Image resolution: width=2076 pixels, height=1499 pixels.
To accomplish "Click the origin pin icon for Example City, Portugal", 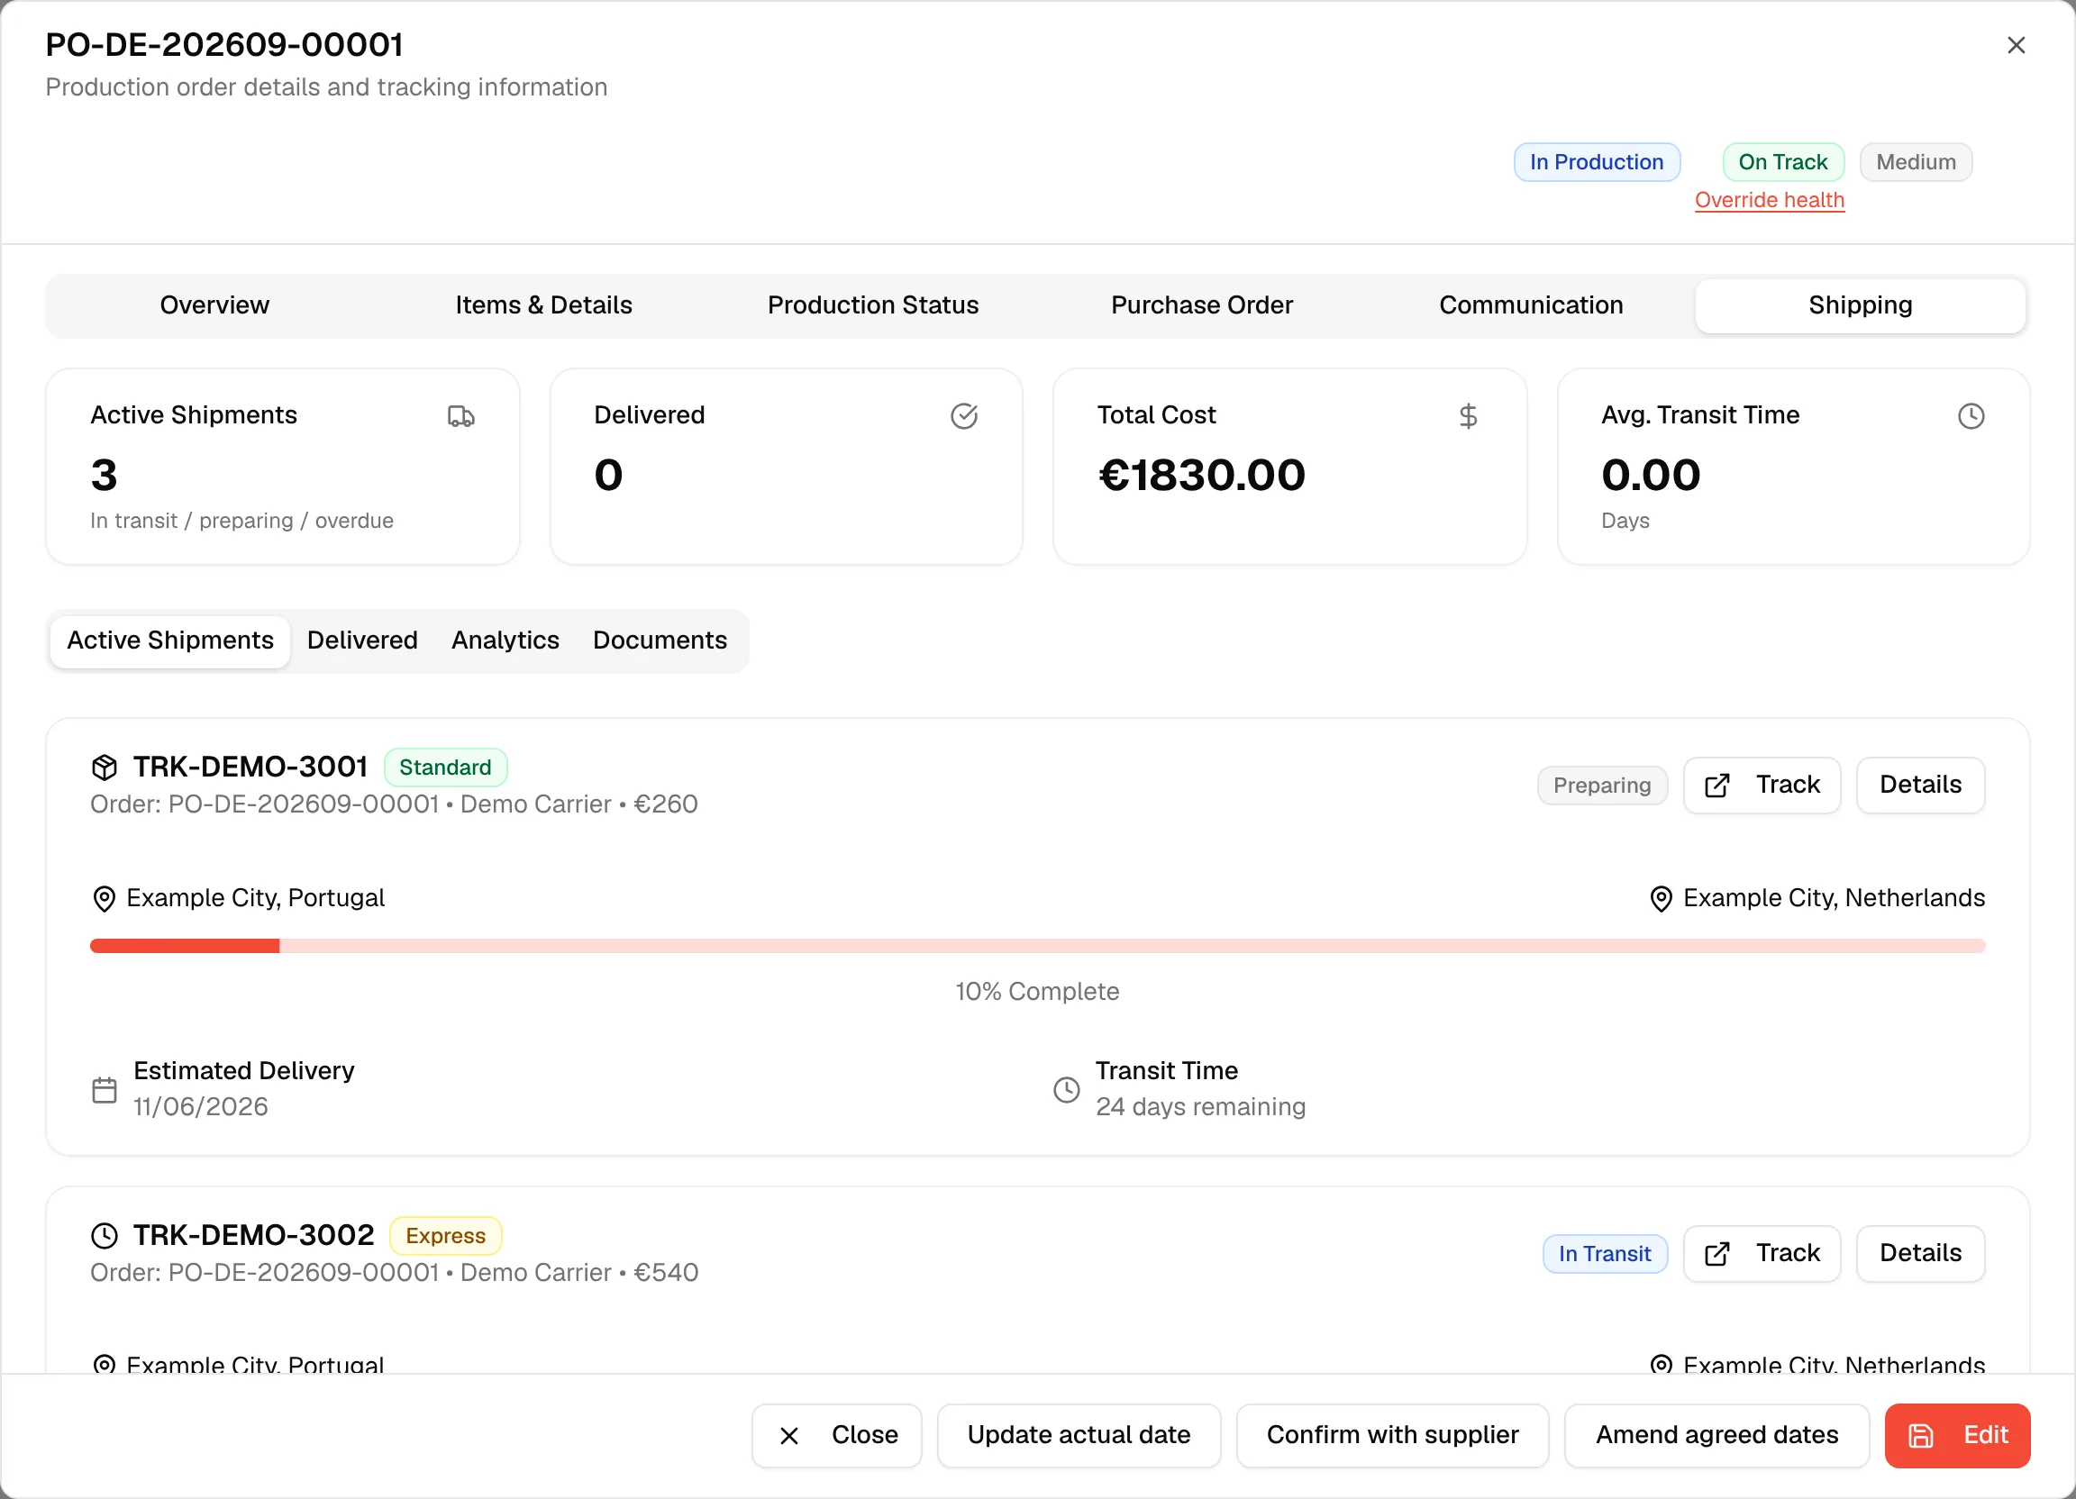I will coord(105,899).
